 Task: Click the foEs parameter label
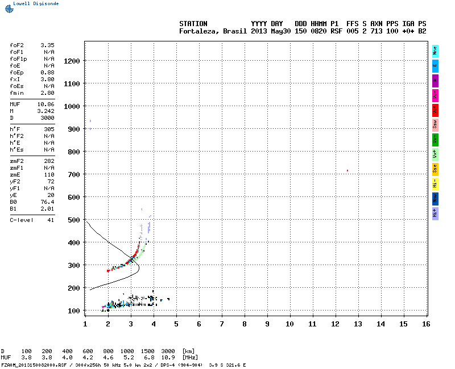[16, 86]
